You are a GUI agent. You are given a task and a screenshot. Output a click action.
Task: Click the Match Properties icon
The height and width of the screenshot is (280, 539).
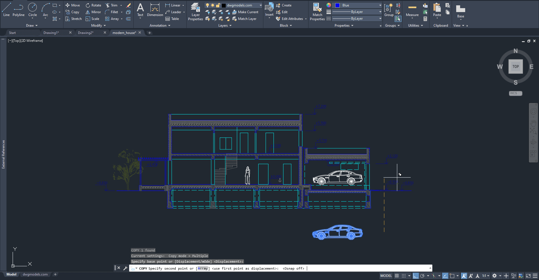317,11
